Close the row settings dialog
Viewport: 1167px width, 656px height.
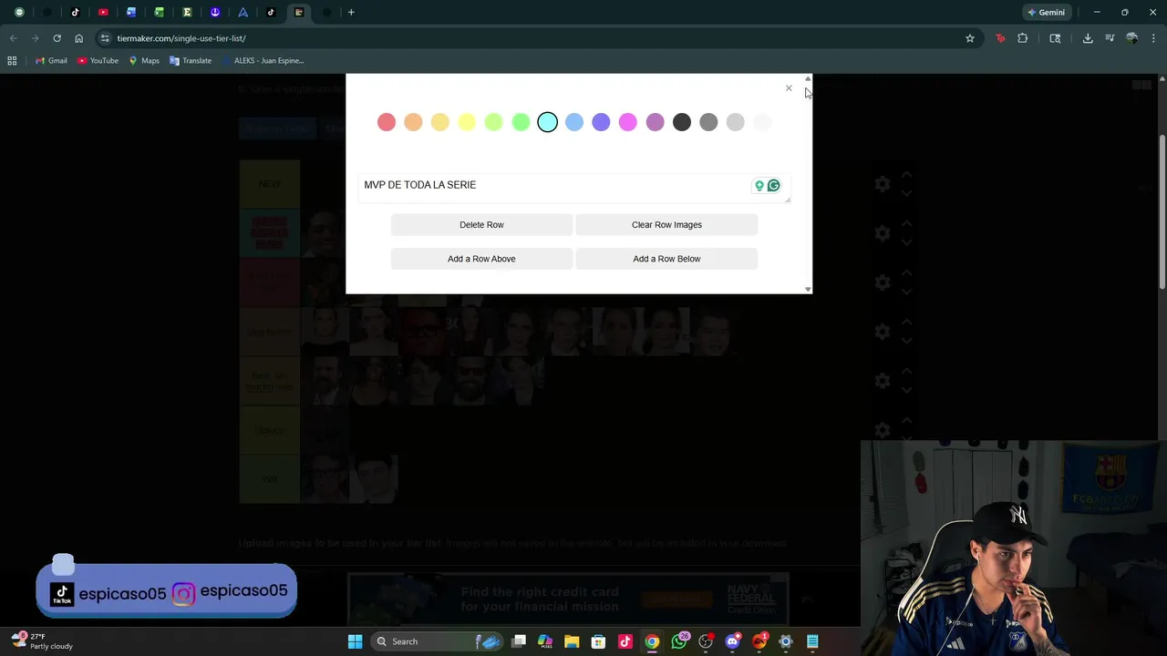(x=789, y=88)
